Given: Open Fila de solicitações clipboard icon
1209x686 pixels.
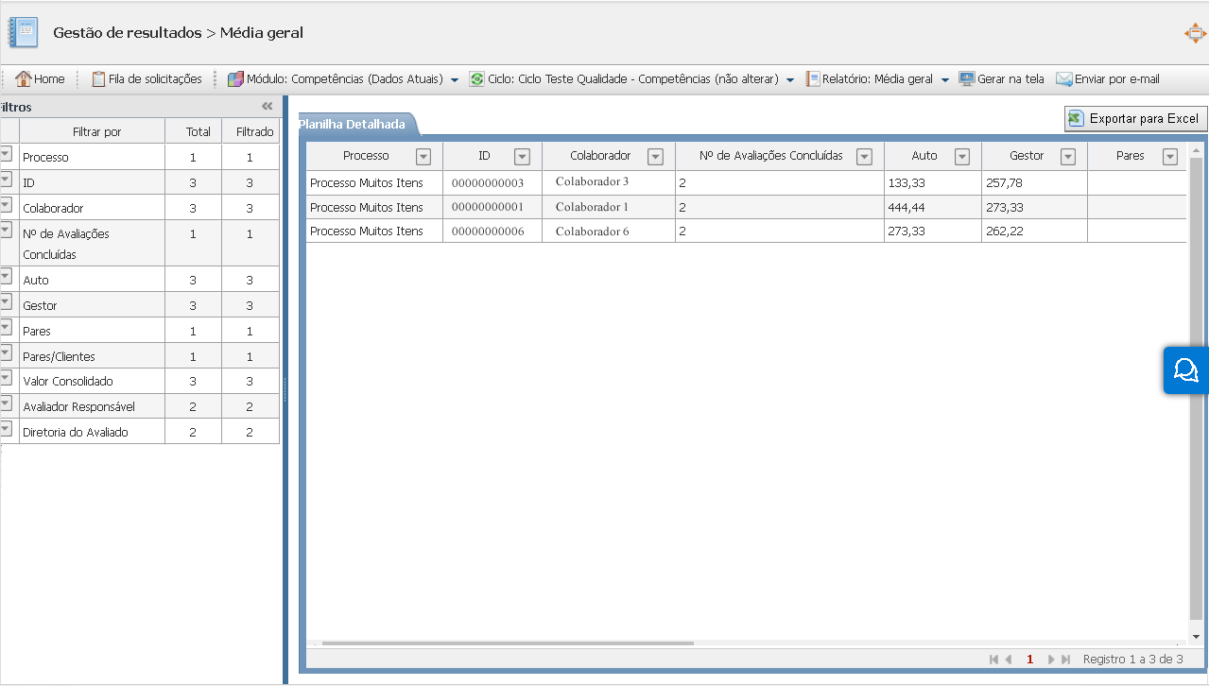Looking at the screenshot, I should pos(98,79).
